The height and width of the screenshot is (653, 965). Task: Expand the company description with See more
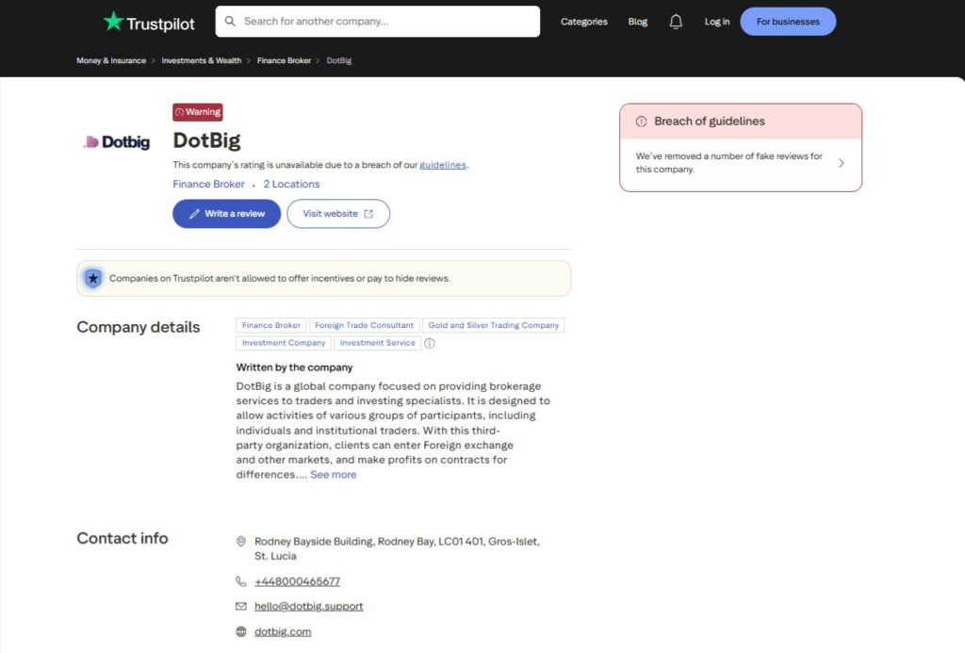click(333, 474)
